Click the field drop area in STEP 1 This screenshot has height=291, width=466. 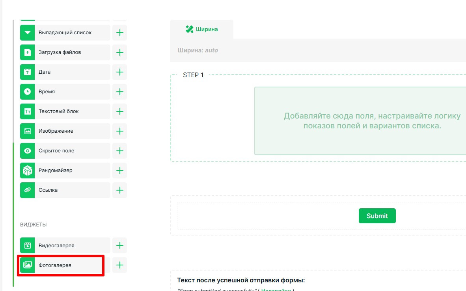tap(360, 121)
